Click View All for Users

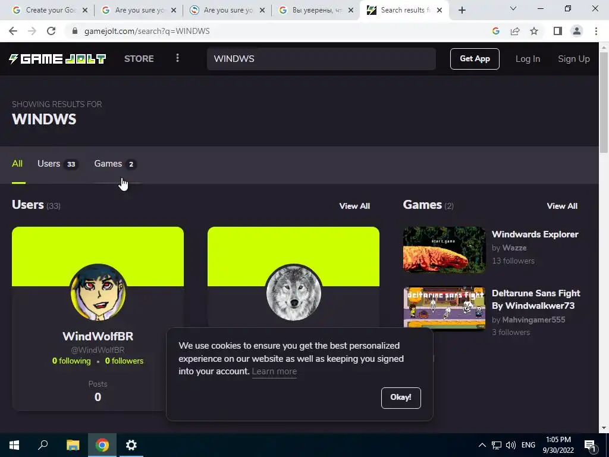point(354,206)
